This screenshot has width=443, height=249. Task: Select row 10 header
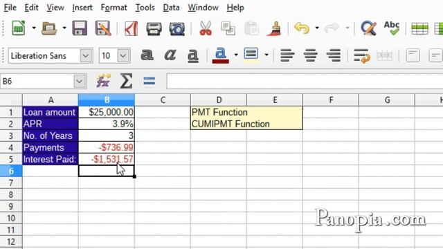(11, 219)
